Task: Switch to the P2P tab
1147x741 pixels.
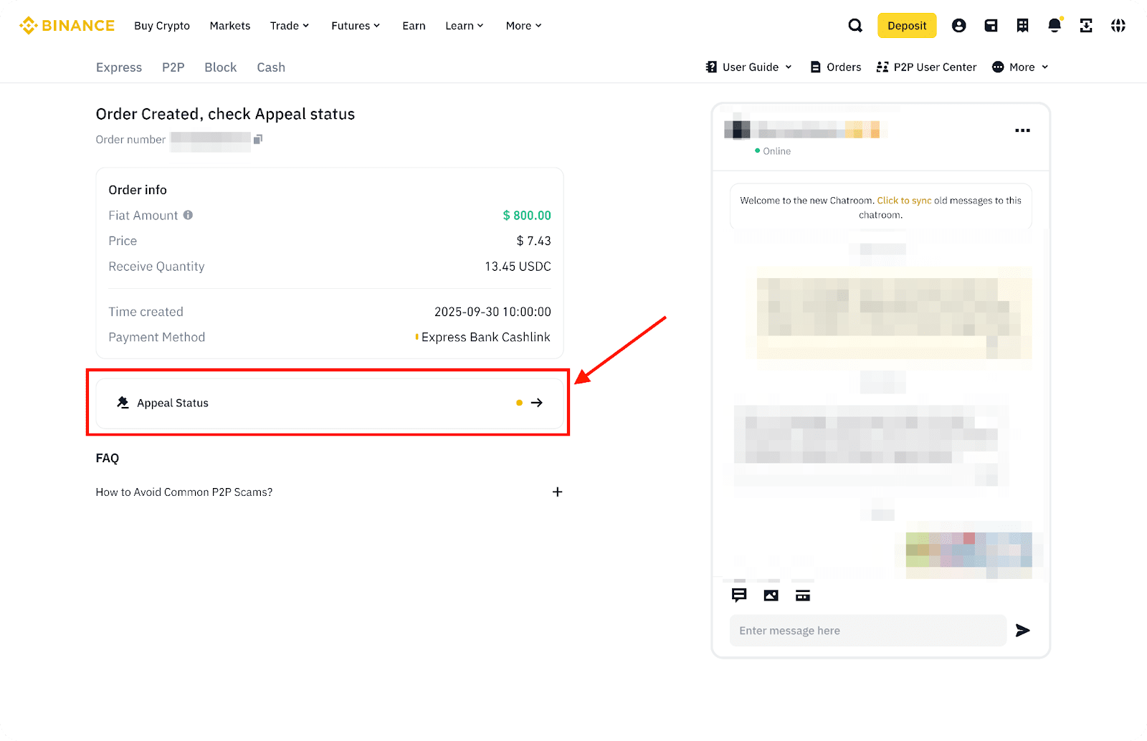Action: 173,67
